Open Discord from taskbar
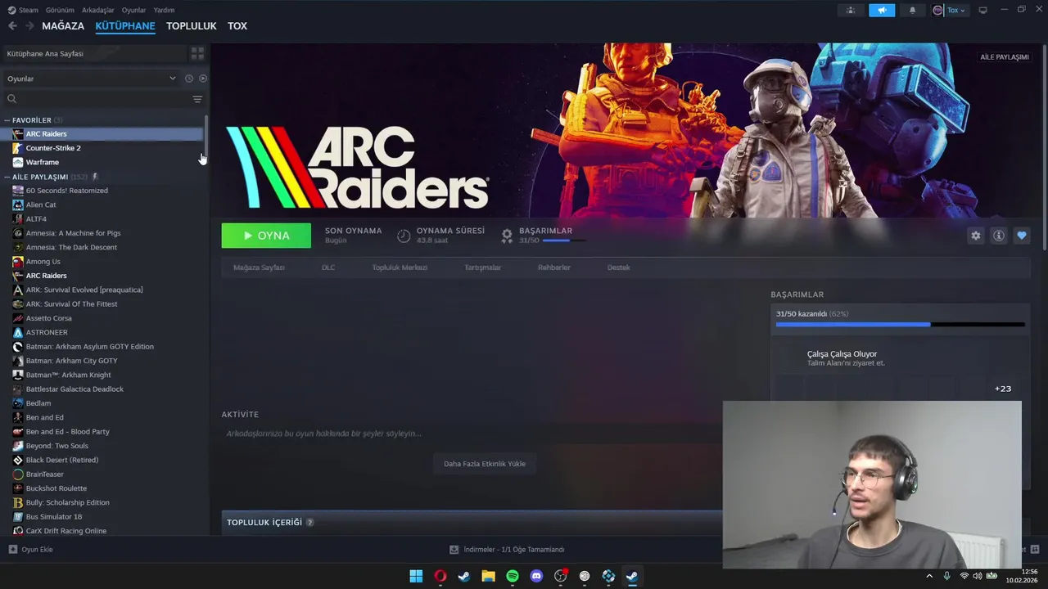 [536, 576]
